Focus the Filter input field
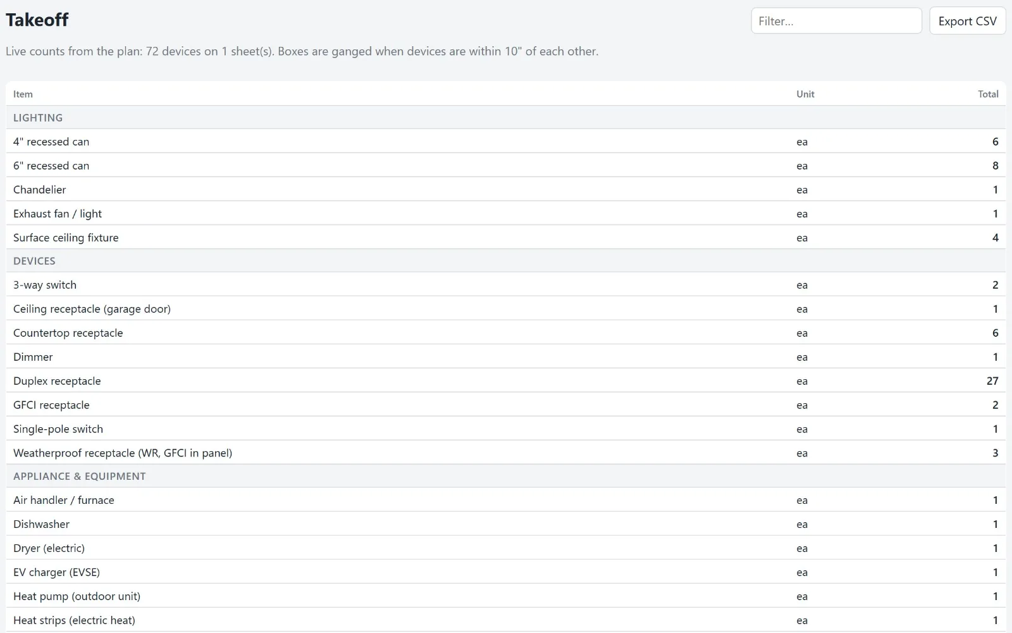The height and width of the screenshot is (633, 1012). 836,21
